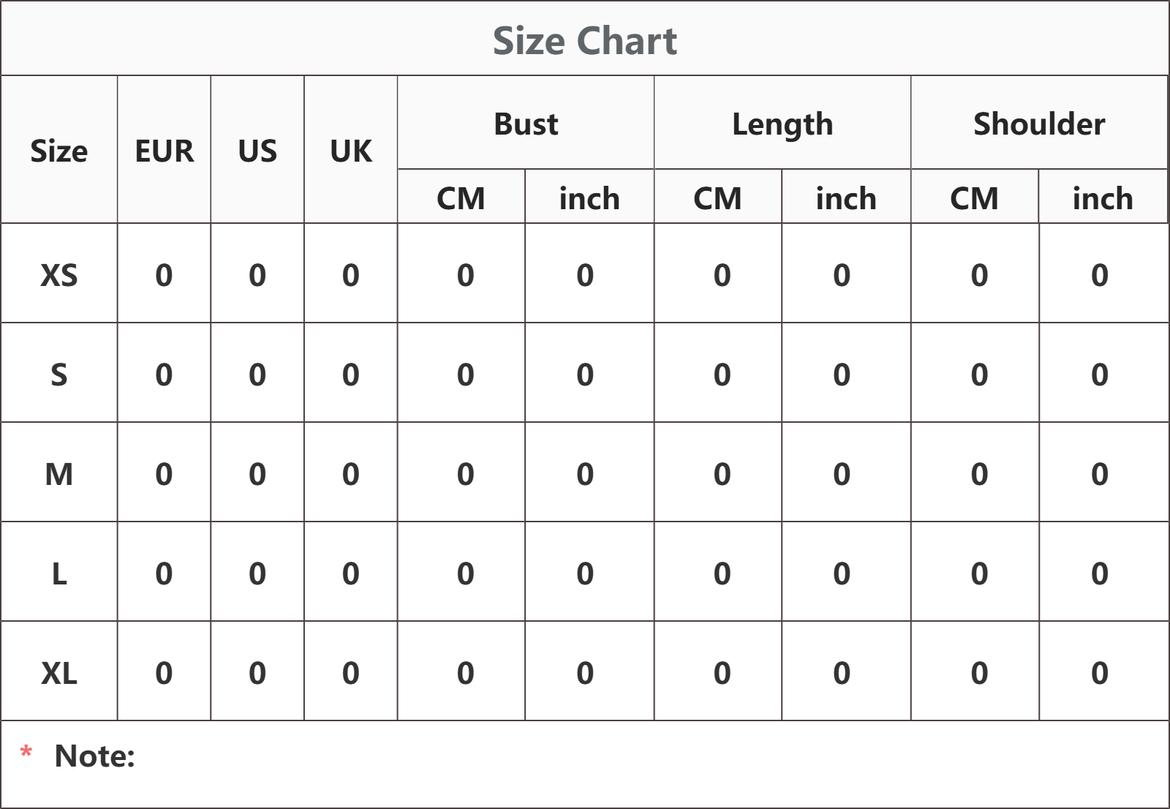The height and width of the screenshot is (809, 1170).
Task: Select the EUR value in XS row
Action: click(x=164, y=275)
